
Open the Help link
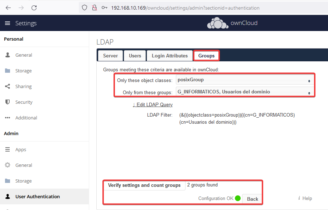(305, 198)
